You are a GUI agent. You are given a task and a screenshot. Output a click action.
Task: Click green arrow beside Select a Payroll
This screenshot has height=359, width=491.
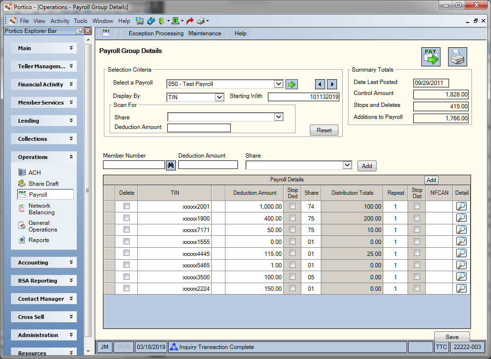(292, 84)
